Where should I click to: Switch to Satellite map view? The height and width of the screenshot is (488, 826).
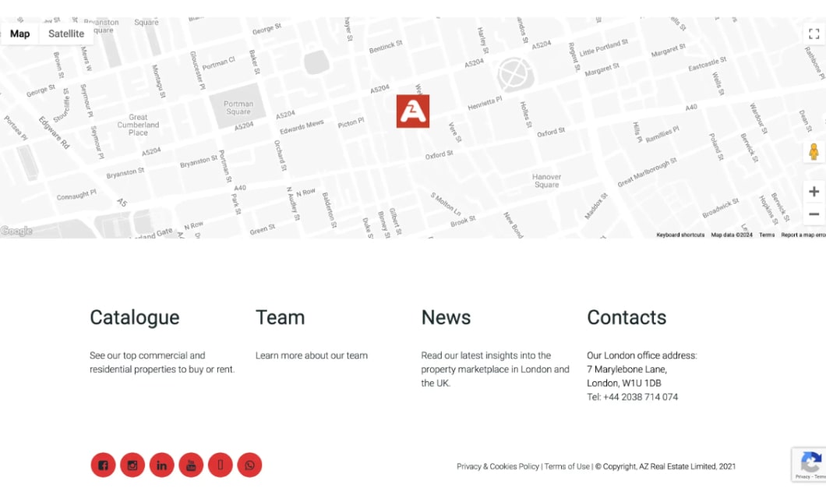click(65, 34)
